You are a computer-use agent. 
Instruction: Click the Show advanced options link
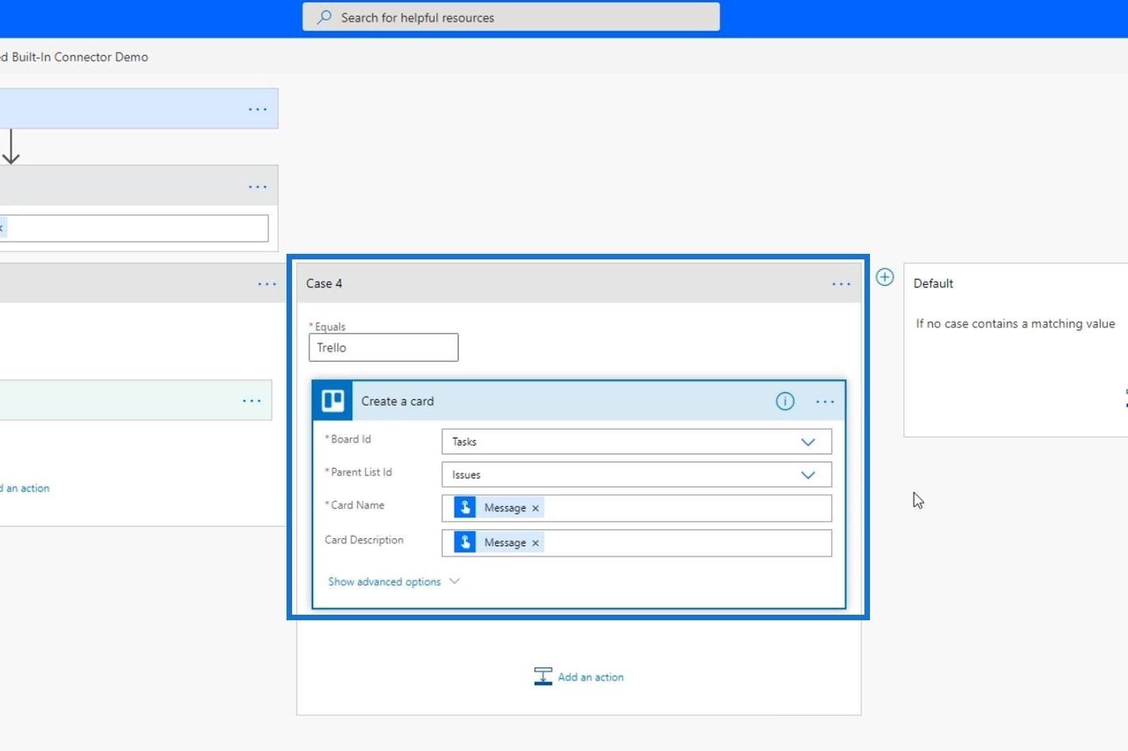[x=385, y=581]
